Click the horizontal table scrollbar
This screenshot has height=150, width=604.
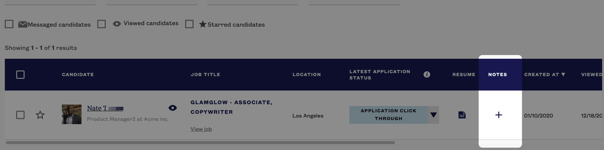click(x=200, y=142)
